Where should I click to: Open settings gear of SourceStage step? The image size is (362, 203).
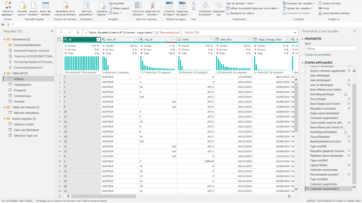(349, 99)
